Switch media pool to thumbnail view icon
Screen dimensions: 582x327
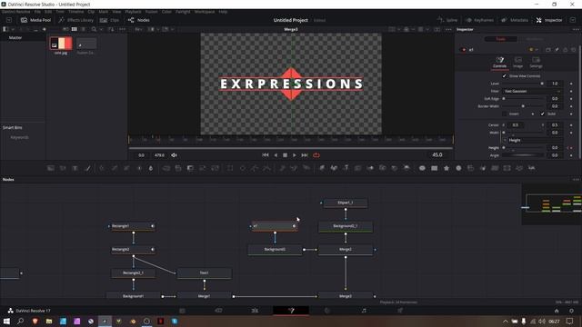coord(75,29)
